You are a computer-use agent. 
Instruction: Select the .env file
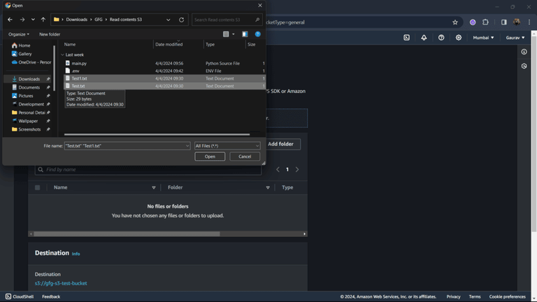164,71
